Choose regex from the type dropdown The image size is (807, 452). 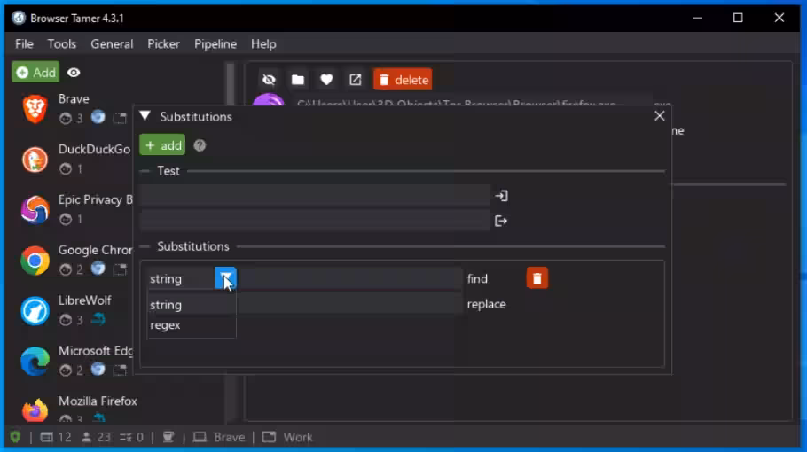pos(166,325)
